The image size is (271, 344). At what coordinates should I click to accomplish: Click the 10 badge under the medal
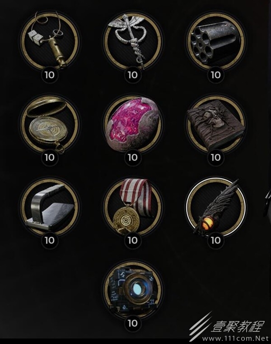tap(132, 241)
